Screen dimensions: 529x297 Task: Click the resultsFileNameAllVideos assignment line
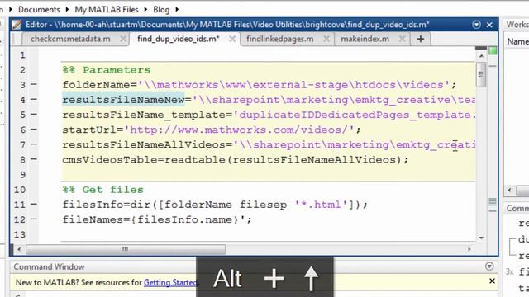pos(269,145)
